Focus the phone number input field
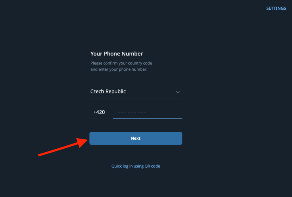292x197 pixels. [x=147, y=112]
